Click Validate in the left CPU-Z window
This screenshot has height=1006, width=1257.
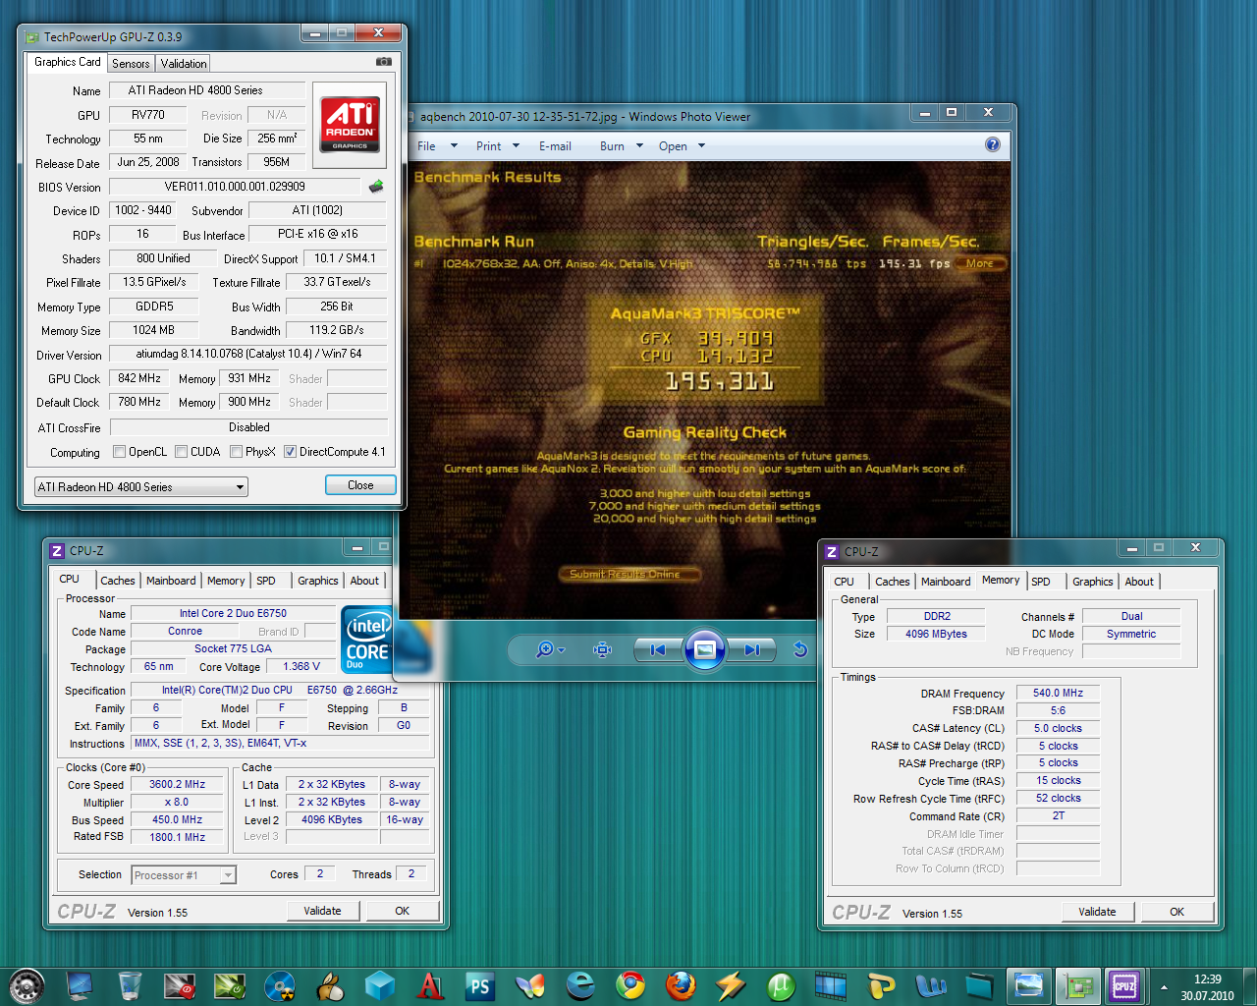322,911
